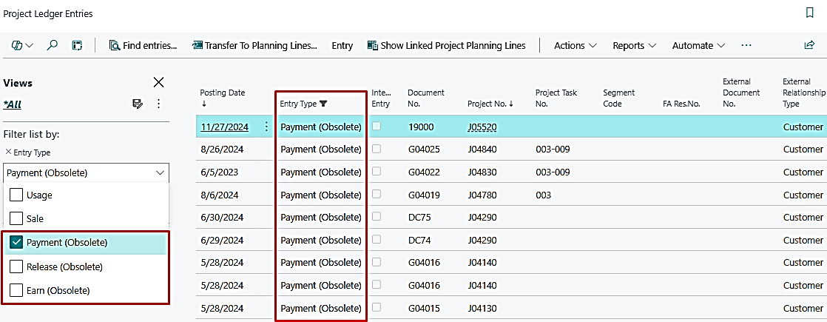Open the bookmark icon at top right
827x322 pixels.
809,13
